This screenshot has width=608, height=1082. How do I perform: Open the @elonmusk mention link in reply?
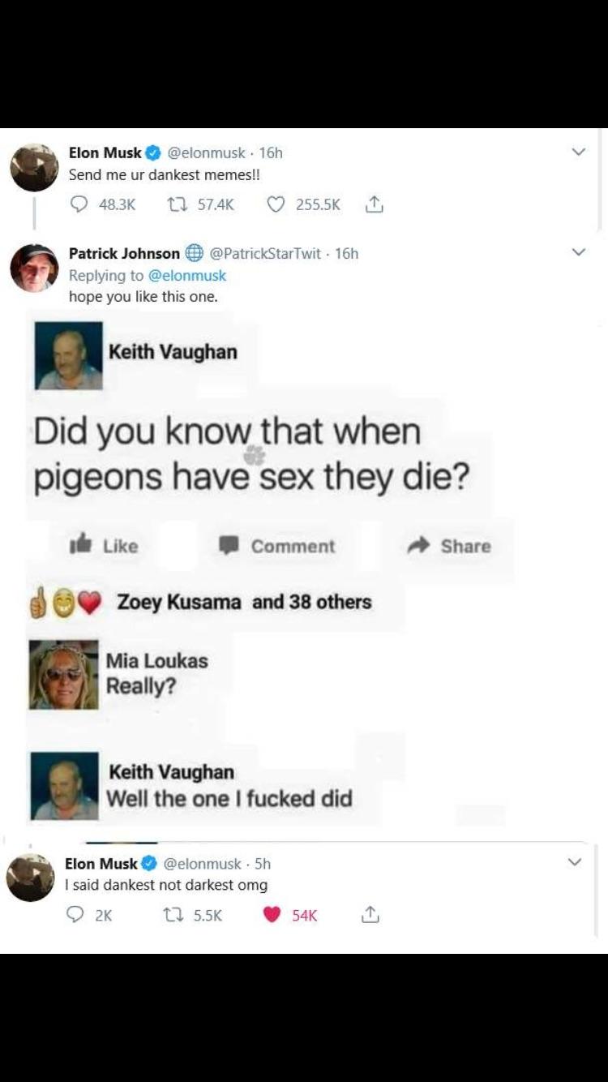[x=188, y=275]
